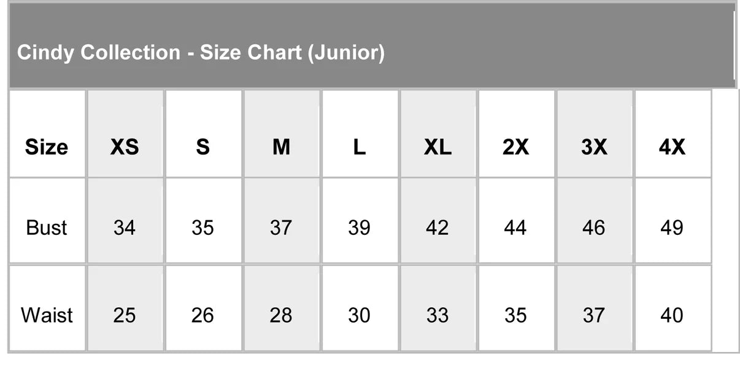Select the M size column header
This screenshot has width=740, height=387.
click(x=281, y=147)
